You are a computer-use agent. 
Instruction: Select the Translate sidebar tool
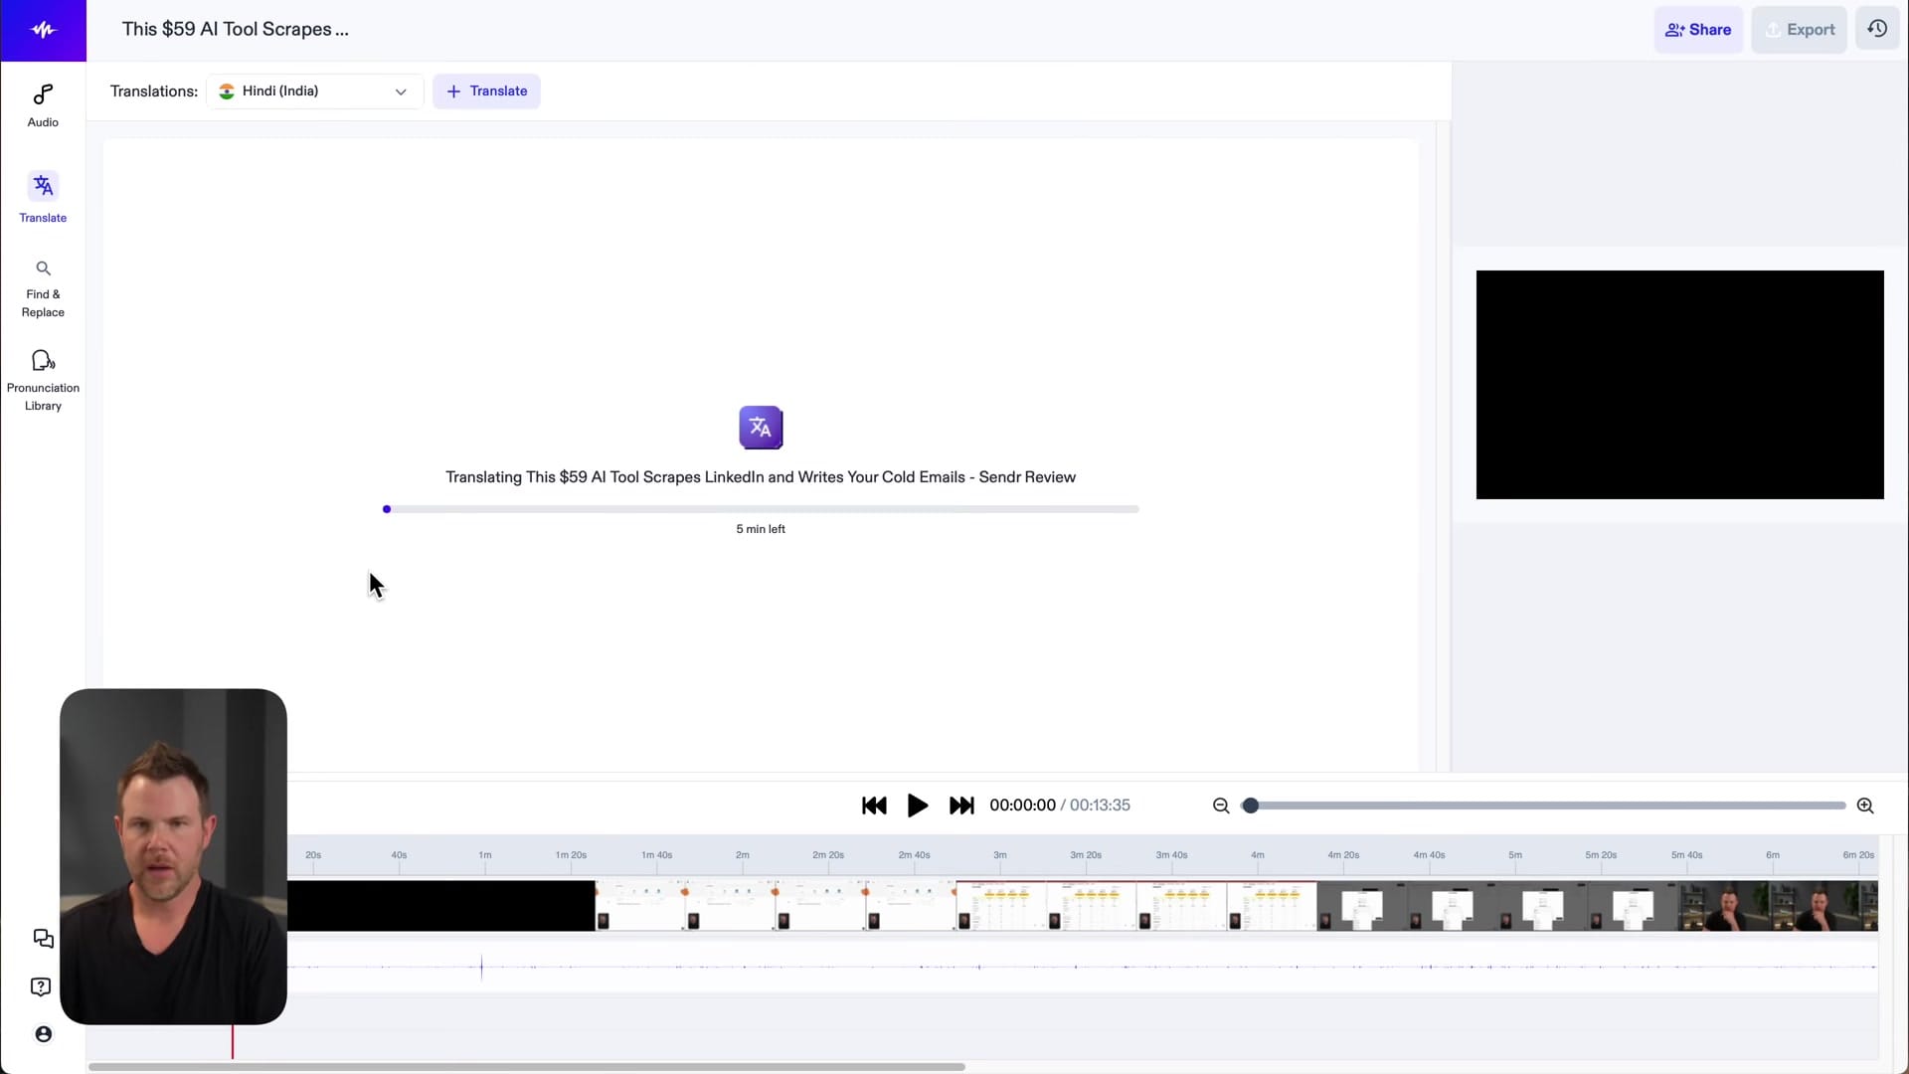pos(43,197)
